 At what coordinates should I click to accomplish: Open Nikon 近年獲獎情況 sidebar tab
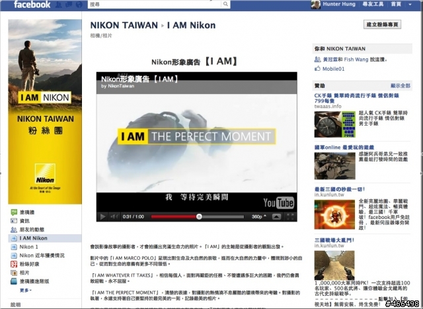(x=42, y=255)
